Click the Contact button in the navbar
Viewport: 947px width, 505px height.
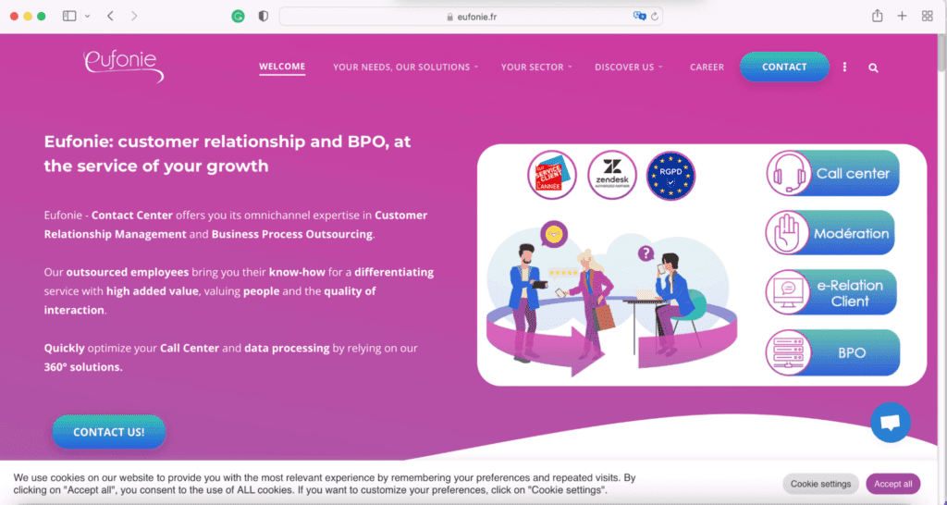[x=784, y=67]
